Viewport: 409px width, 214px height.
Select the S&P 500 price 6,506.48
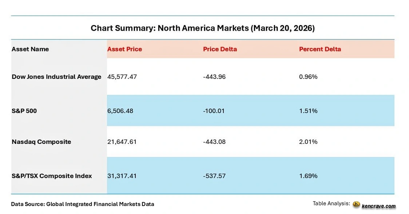point(120,111)
